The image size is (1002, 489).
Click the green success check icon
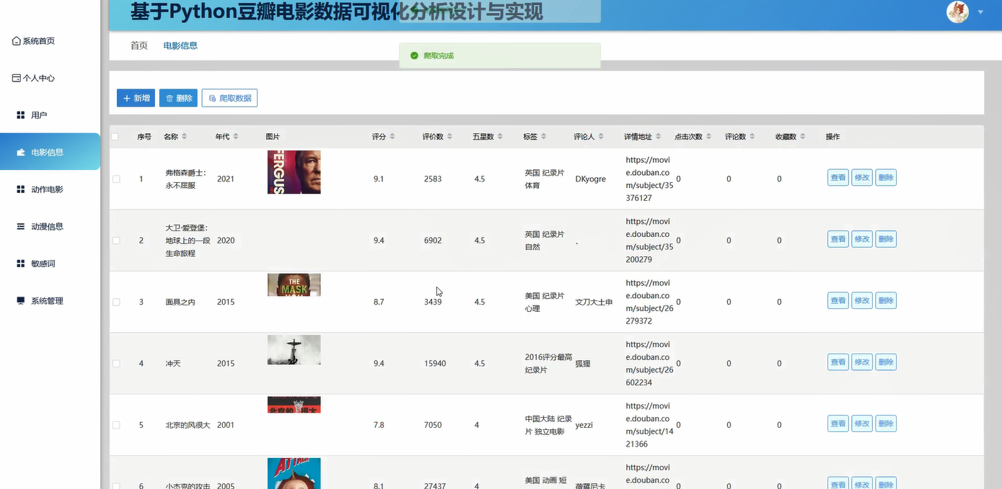point(413,55)
